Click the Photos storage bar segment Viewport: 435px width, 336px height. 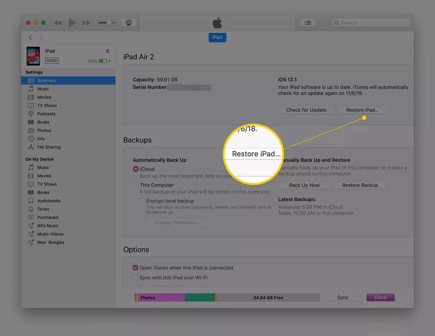(161, 298)
